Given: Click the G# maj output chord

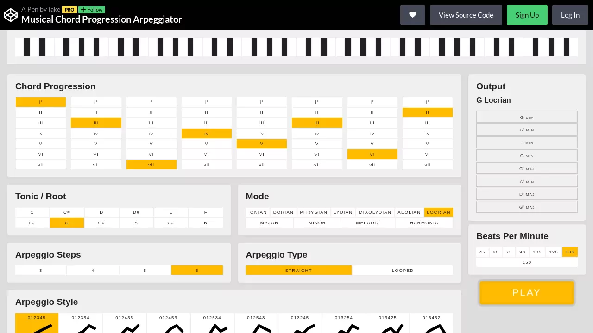Looking at the screenshot, I should point(527,207).
